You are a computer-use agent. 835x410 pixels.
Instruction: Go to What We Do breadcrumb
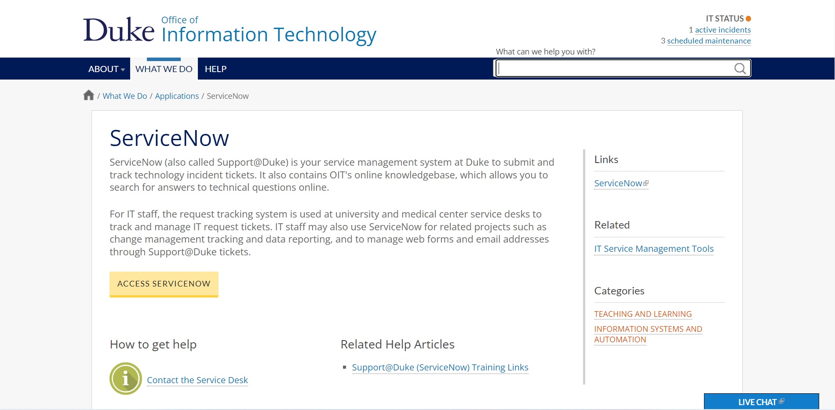click(x=125, y=96)
